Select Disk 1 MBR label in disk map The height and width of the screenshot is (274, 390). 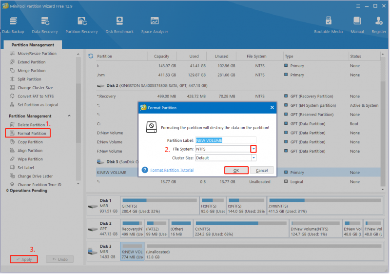[x=103, y=206]
